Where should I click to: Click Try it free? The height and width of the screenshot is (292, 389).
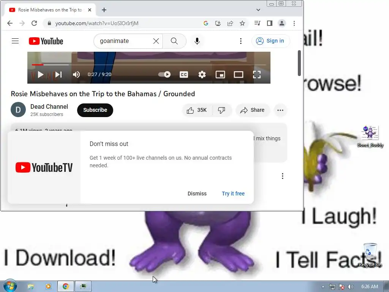tap(233, 194)
